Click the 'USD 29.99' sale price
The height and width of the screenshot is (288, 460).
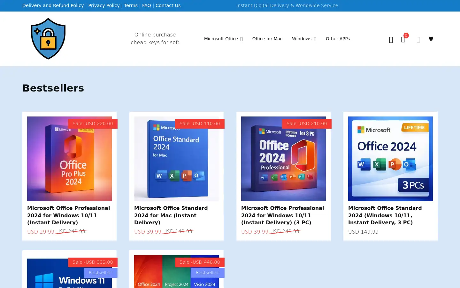tap(41, 232)
